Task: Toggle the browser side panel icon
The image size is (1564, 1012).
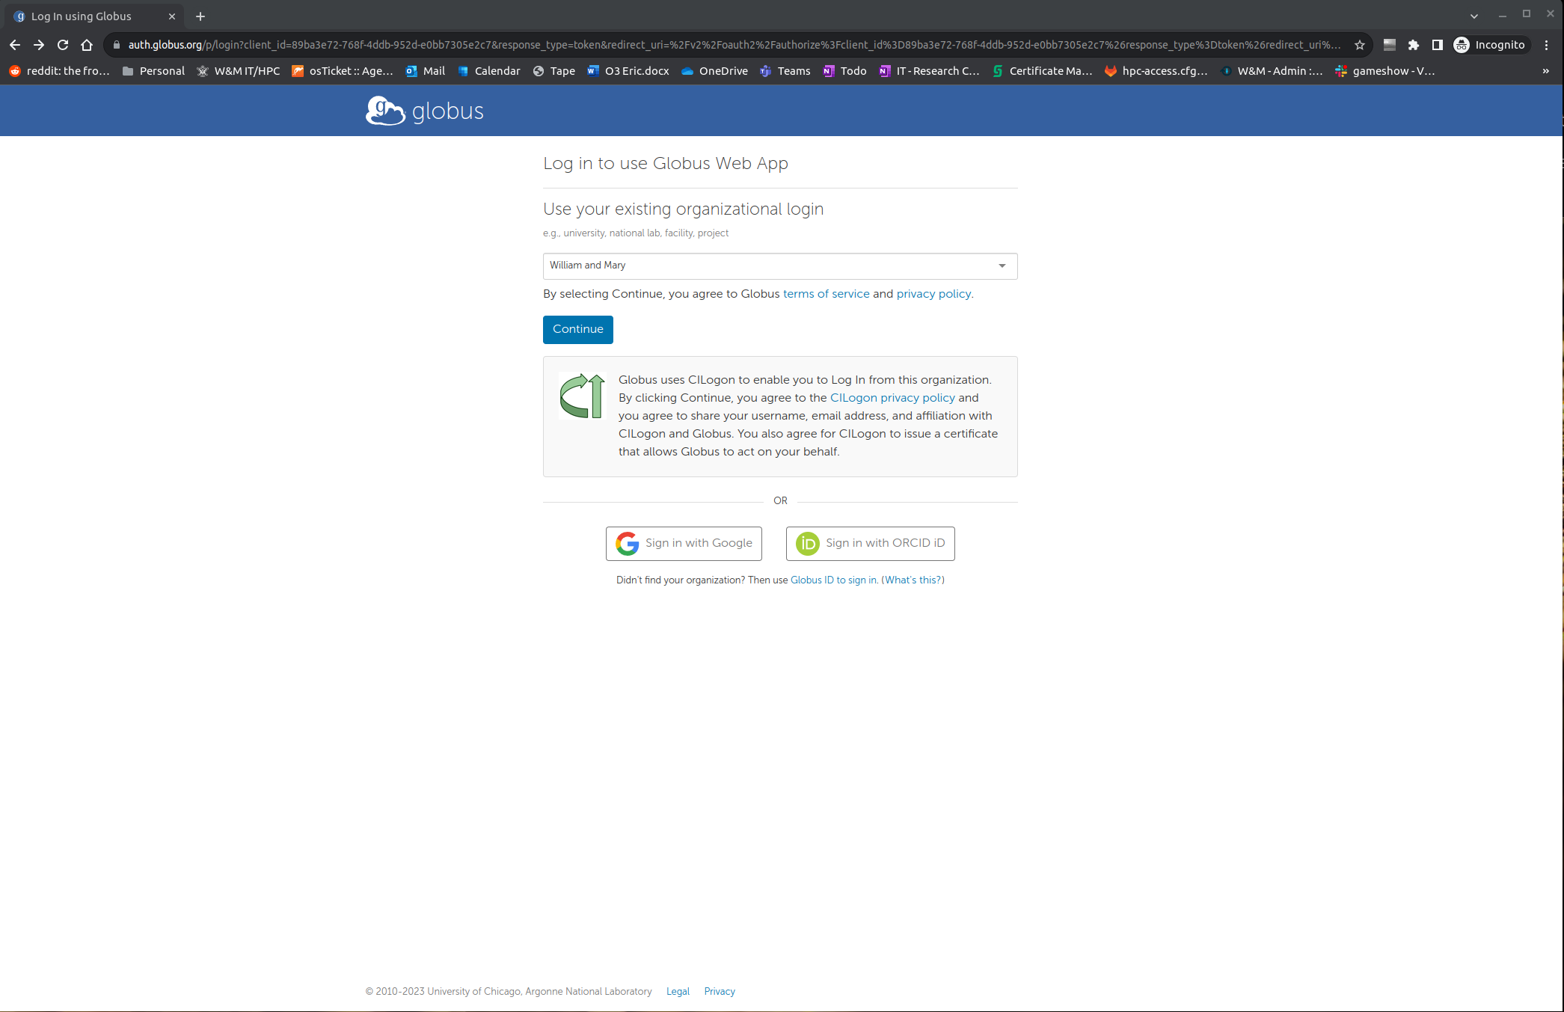Action: (1437, 45)
